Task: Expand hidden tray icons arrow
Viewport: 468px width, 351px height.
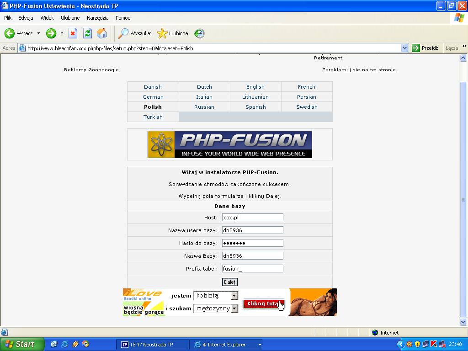Action: (x=400, y=345)
